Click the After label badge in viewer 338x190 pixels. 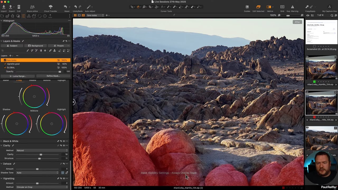click(297, 22)
